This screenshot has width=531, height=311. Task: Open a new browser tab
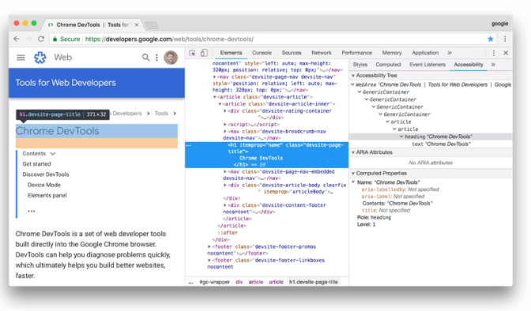(x=152, y=25)
